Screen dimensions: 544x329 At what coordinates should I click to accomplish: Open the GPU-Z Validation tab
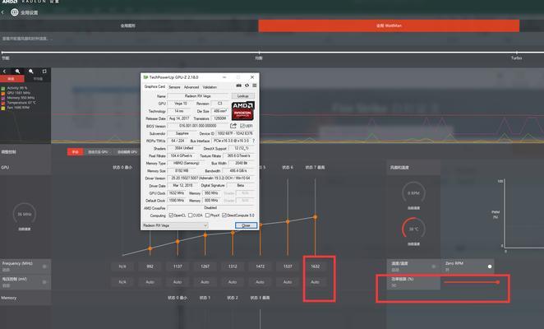point(210,87)
